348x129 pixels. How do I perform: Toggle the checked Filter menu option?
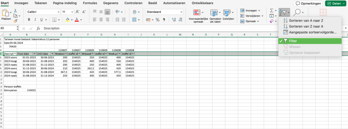310,41
